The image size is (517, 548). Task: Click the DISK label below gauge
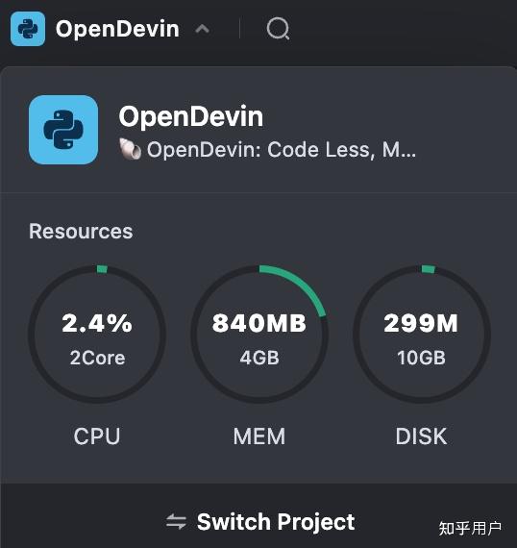421,436
